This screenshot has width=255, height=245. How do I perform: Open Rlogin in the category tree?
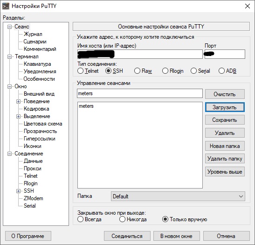[x=31, y=183]
